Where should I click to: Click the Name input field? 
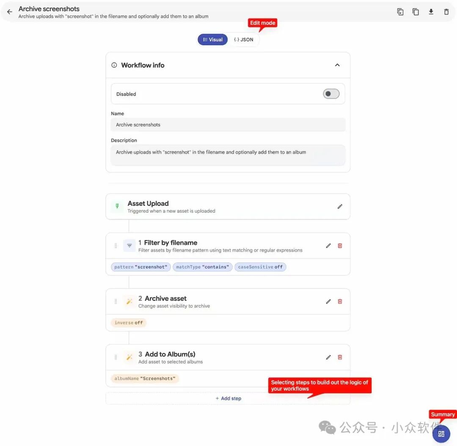[228, 125]
